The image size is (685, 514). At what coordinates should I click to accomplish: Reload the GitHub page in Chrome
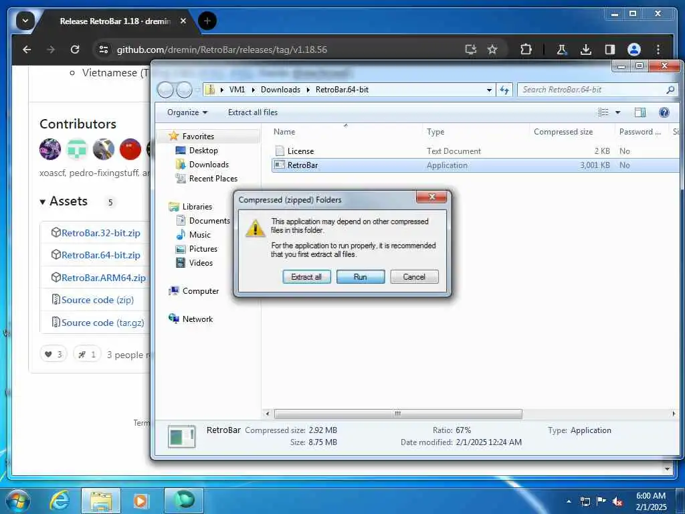tap(75, 50)
